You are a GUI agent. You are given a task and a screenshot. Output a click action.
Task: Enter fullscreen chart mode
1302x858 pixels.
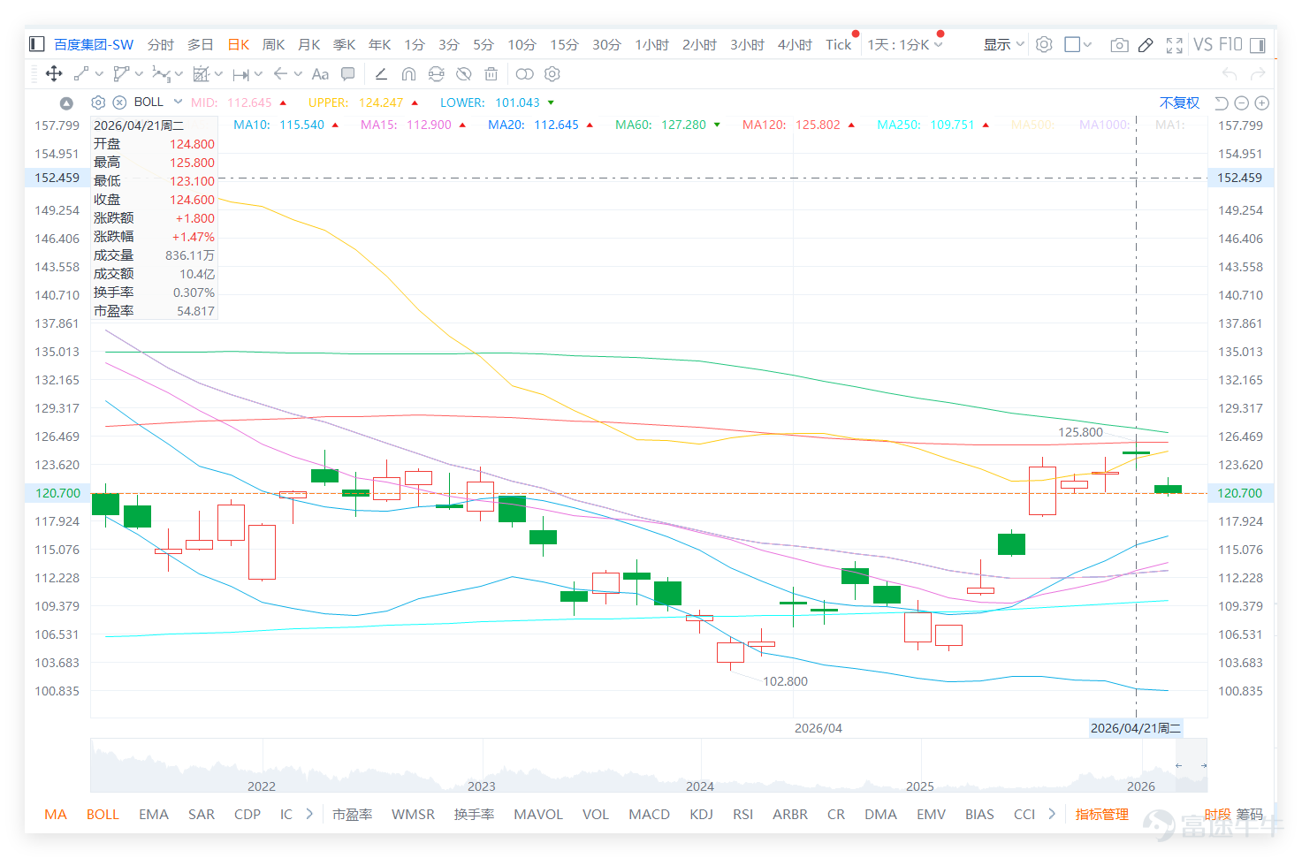(1174, 45)
